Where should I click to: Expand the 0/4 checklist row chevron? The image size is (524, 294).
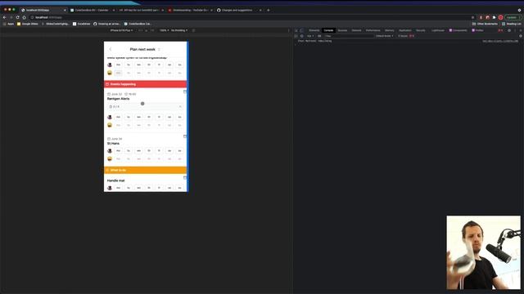(x=180, y=107)
